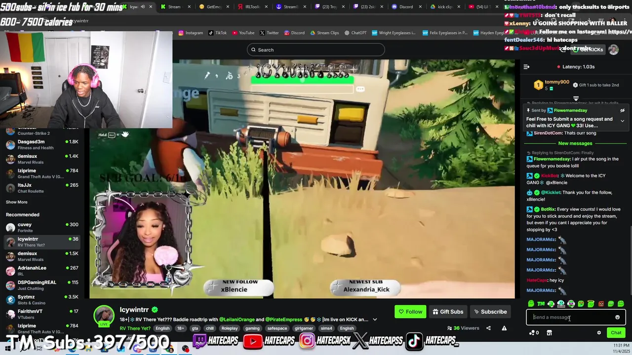Viewport: 632px width, 355px height.
Task: Collapse the chat panel with arrow icon
Action: click(526, 67)
